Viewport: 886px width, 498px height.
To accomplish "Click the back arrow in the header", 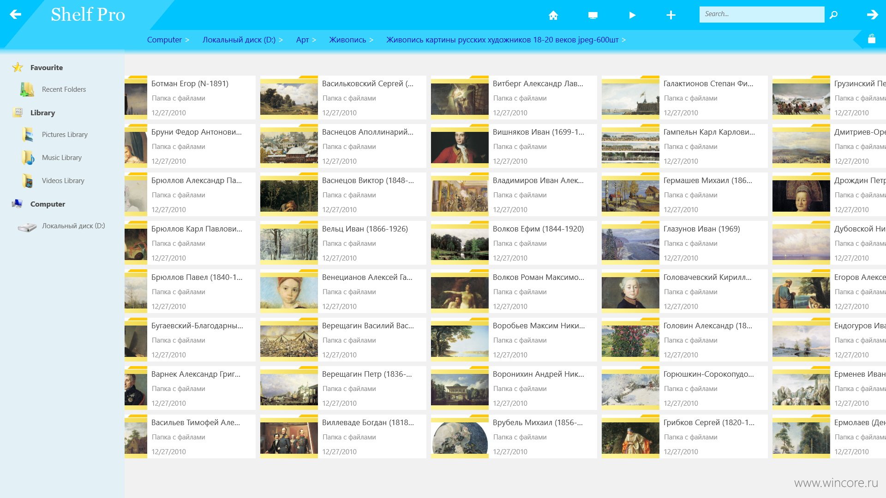I will click(15, 14).
